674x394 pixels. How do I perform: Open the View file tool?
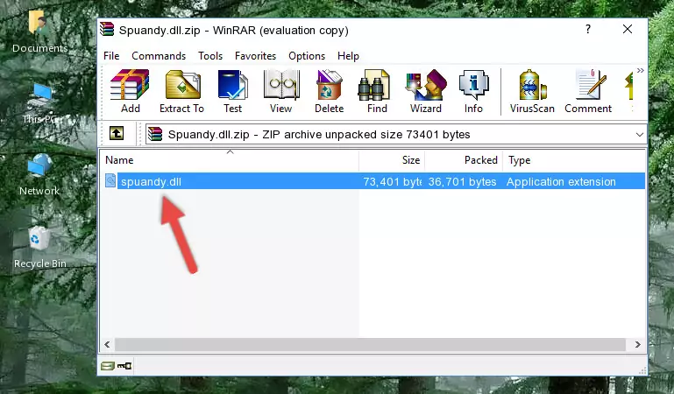(x=281, y=91)
